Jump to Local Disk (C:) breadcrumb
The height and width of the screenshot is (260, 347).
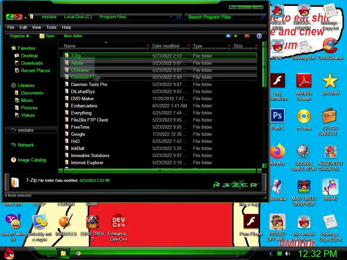[x=78, y=17]
